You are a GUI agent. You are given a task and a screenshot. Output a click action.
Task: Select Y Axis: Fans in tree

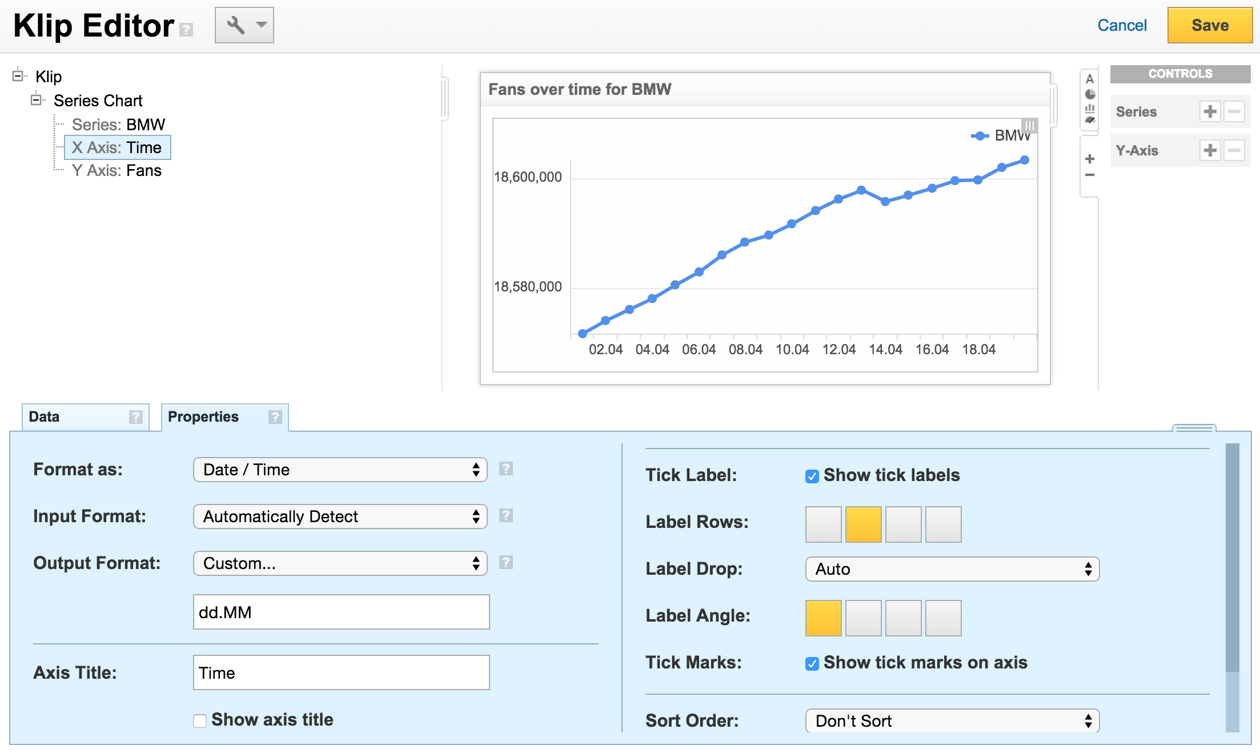117,170
